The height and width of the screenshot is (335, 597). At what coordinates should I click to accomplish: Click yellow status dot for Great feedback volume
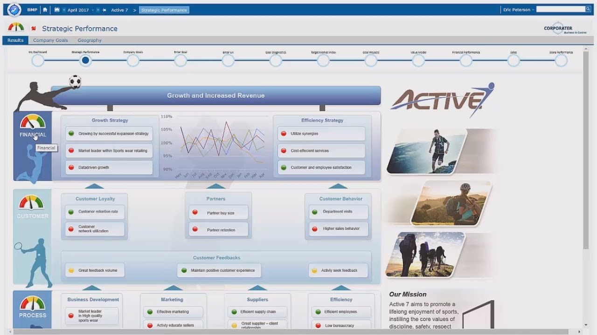pos(71,270)
